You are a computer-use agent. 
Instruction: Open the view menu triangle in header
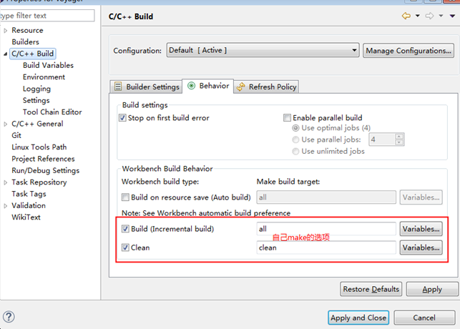click(452, 16)
